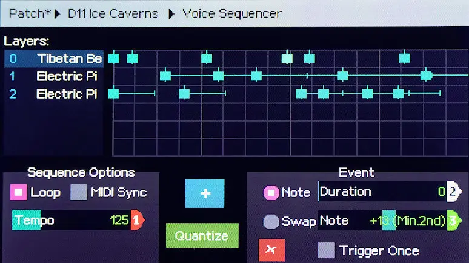Click the breadcrumb arrow before Voice Sequencer

171,14
